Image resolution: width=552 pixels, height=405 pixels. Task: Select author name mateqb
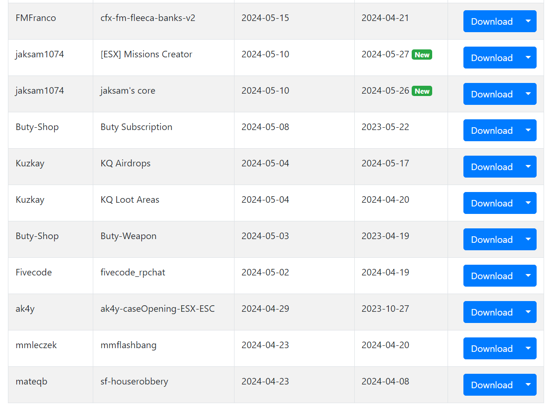[31, 381]
